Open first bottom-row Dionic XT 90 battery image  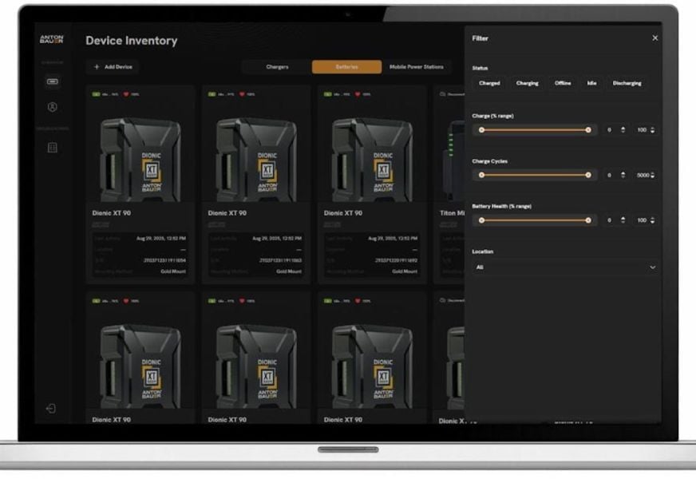140,366
